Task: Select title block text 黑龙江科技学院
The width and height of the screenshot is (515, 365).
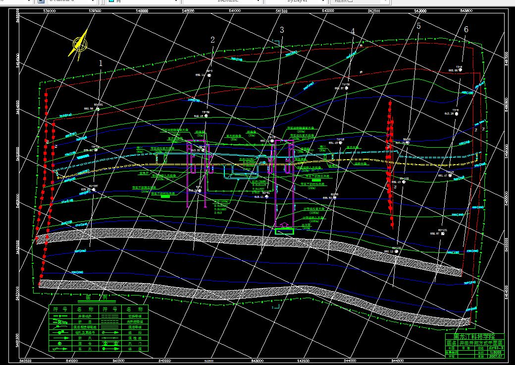Action: (474, 336)
